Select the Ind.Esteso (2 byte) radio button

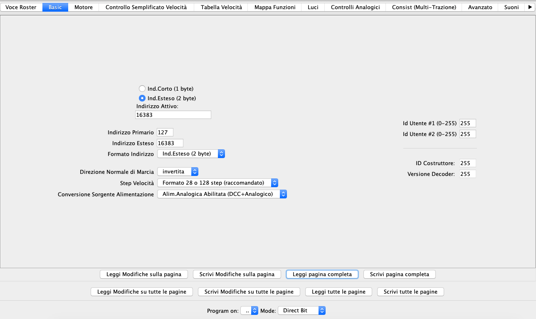[x=142, y=98]
